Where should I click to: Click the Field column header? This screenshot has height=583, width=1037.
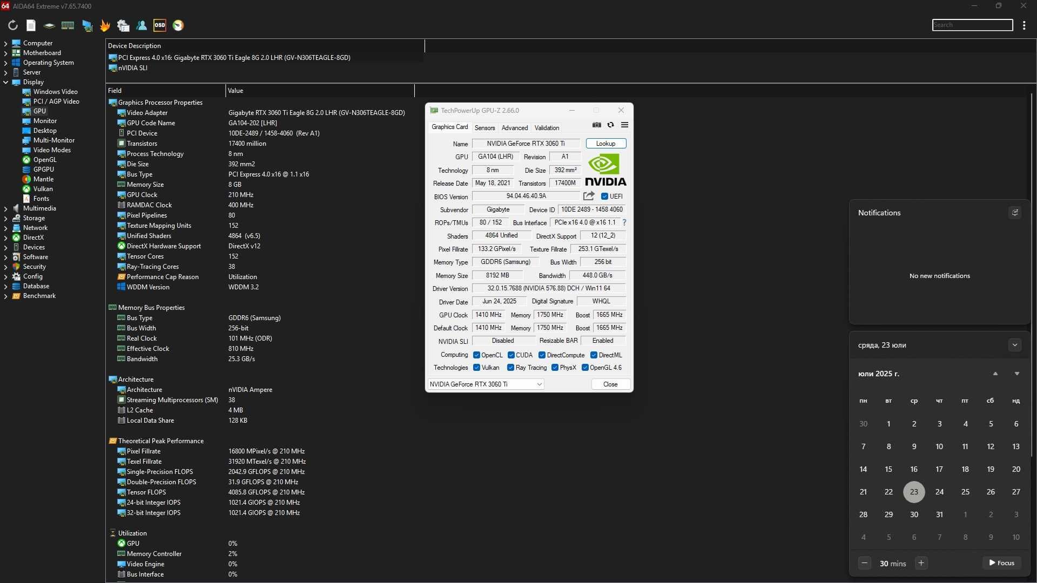[165, 91]
